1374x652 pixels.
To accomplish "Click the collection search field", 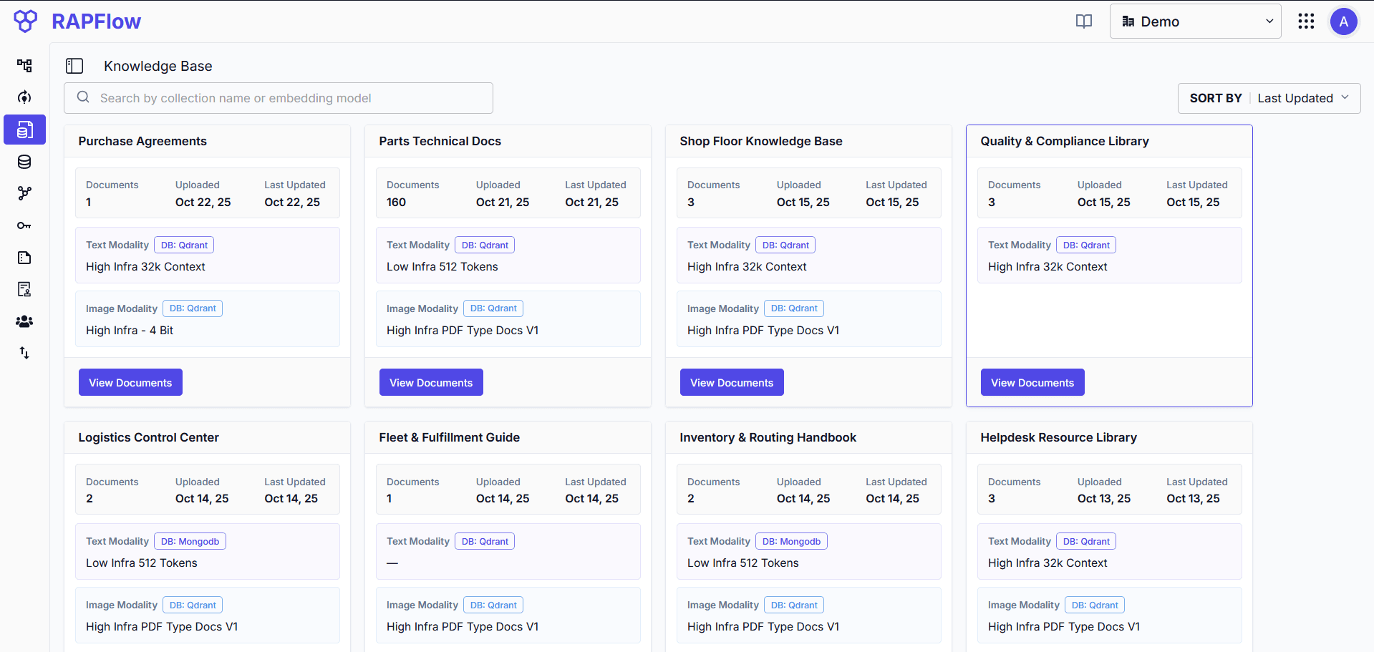I will [x=279, y=98].
